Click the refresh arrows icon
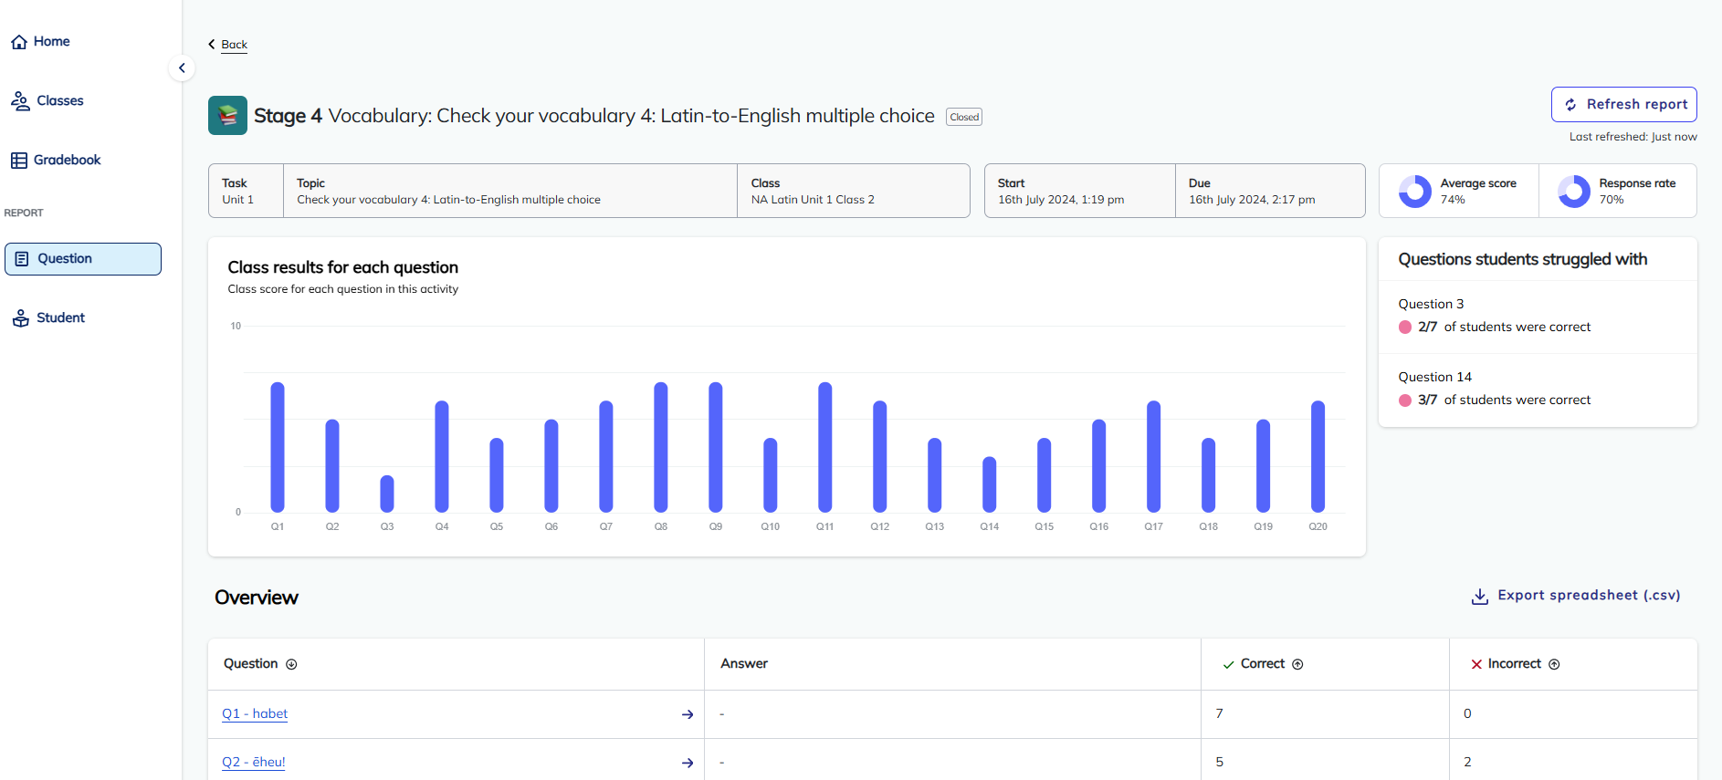This screenshot has width=1722, height=780. point(1570,105)
